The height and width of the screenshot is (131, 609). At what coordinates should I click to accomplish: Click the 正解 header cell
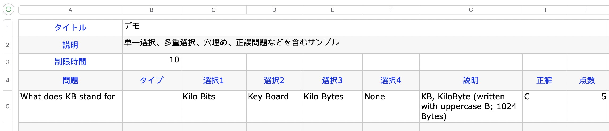coord(544,80)
